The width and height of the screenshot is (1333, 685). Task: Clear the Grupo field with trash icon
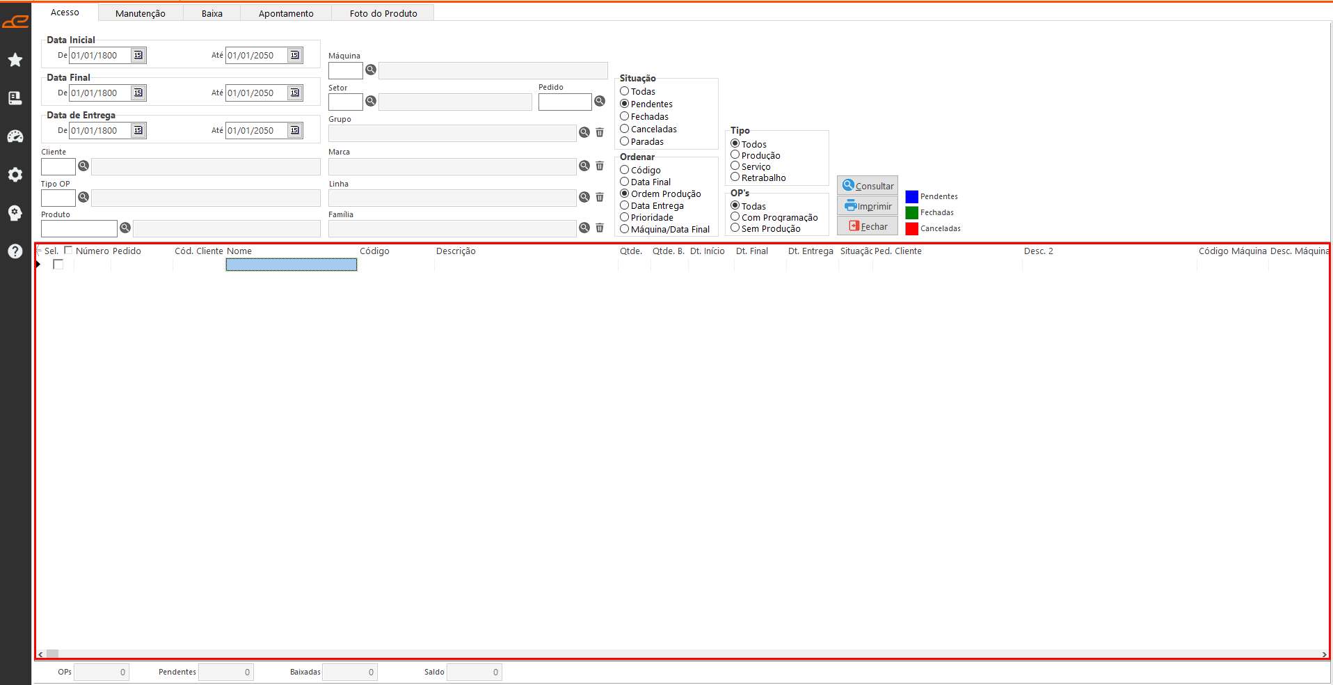600,132
